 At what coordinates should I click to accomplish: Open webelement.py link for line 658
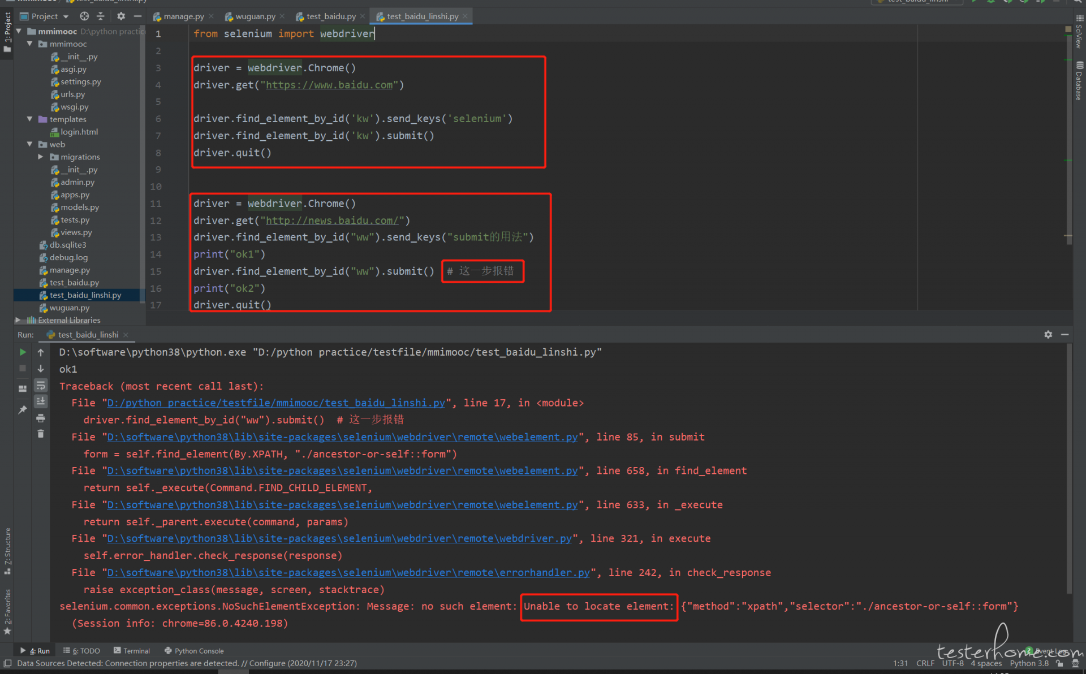pos(342,471)
